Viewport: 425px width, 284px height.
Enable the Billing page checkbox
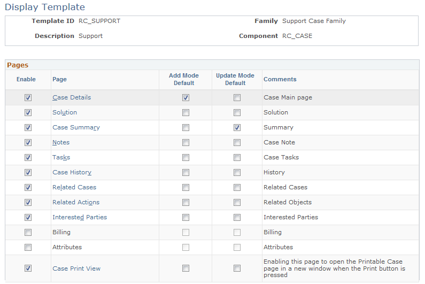tap(28, 233)
